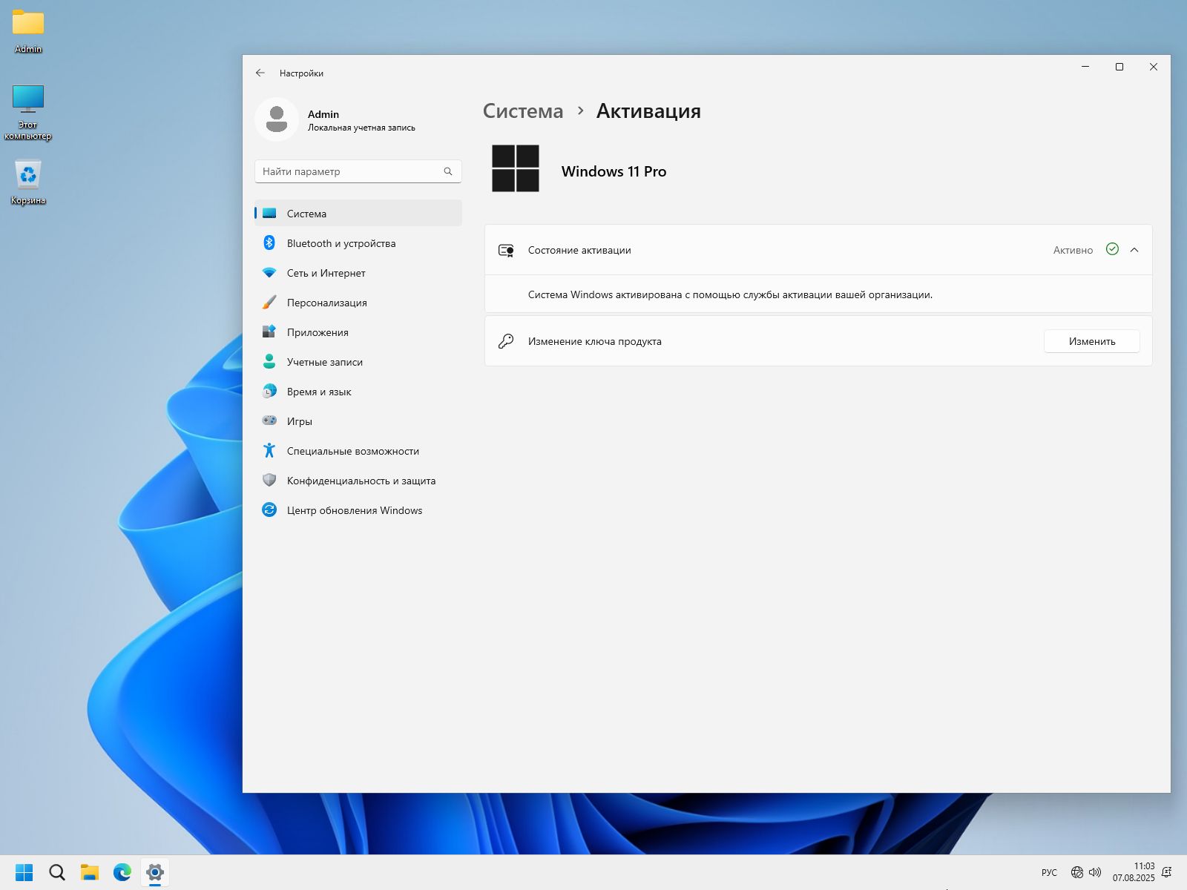Click the green activation checkmark icon

point(1112,249)
